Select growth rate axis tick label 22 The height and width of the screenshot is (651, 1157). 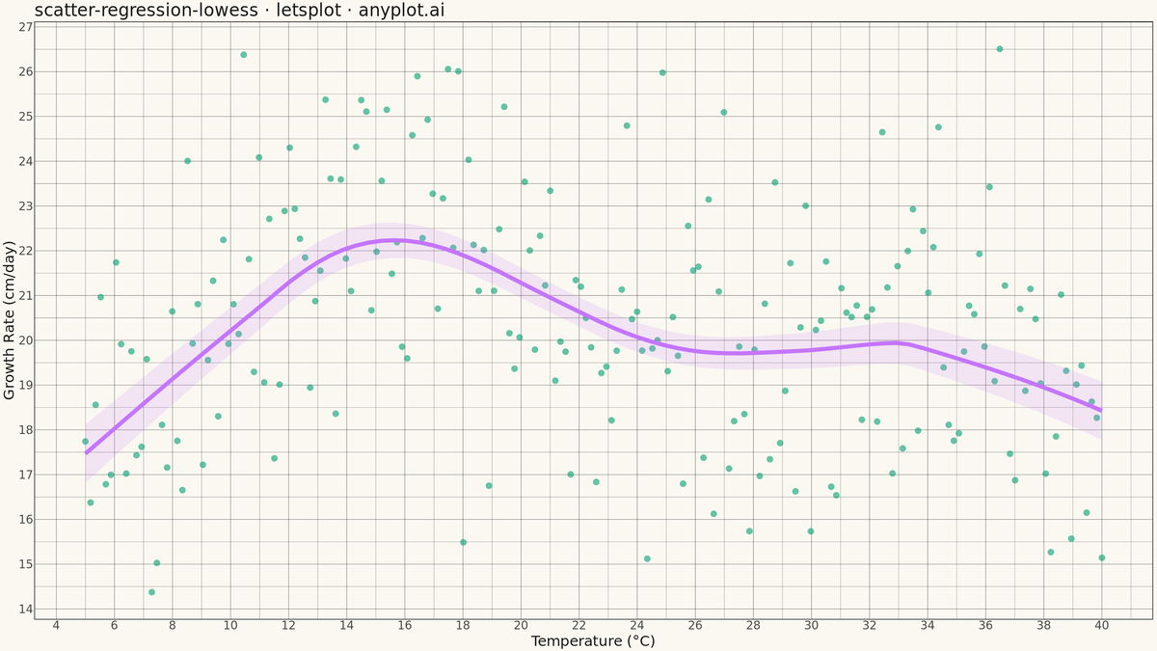pos(26,251)
